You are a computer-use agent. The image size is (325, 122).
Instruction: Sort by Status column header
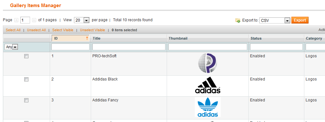pyautogui.click(x=256, y=38)
